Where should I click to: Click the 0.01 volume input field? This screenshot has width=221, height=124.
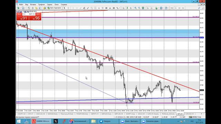(x=29, y=14)
